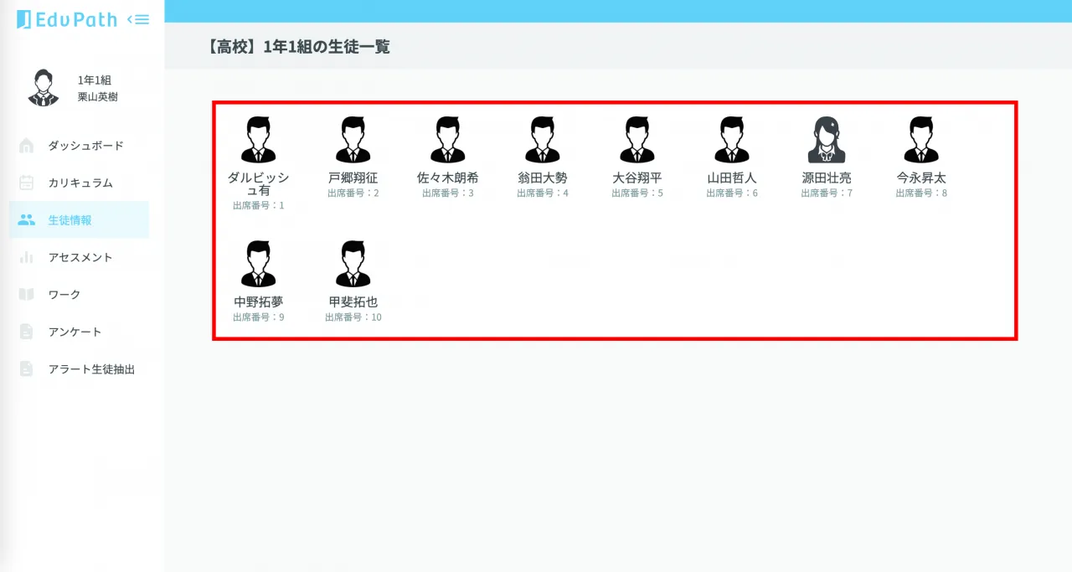Click the 出席番号:3 label
Image resolution: width=1072 pixels, height=572 pixels.
coord(448,193)
